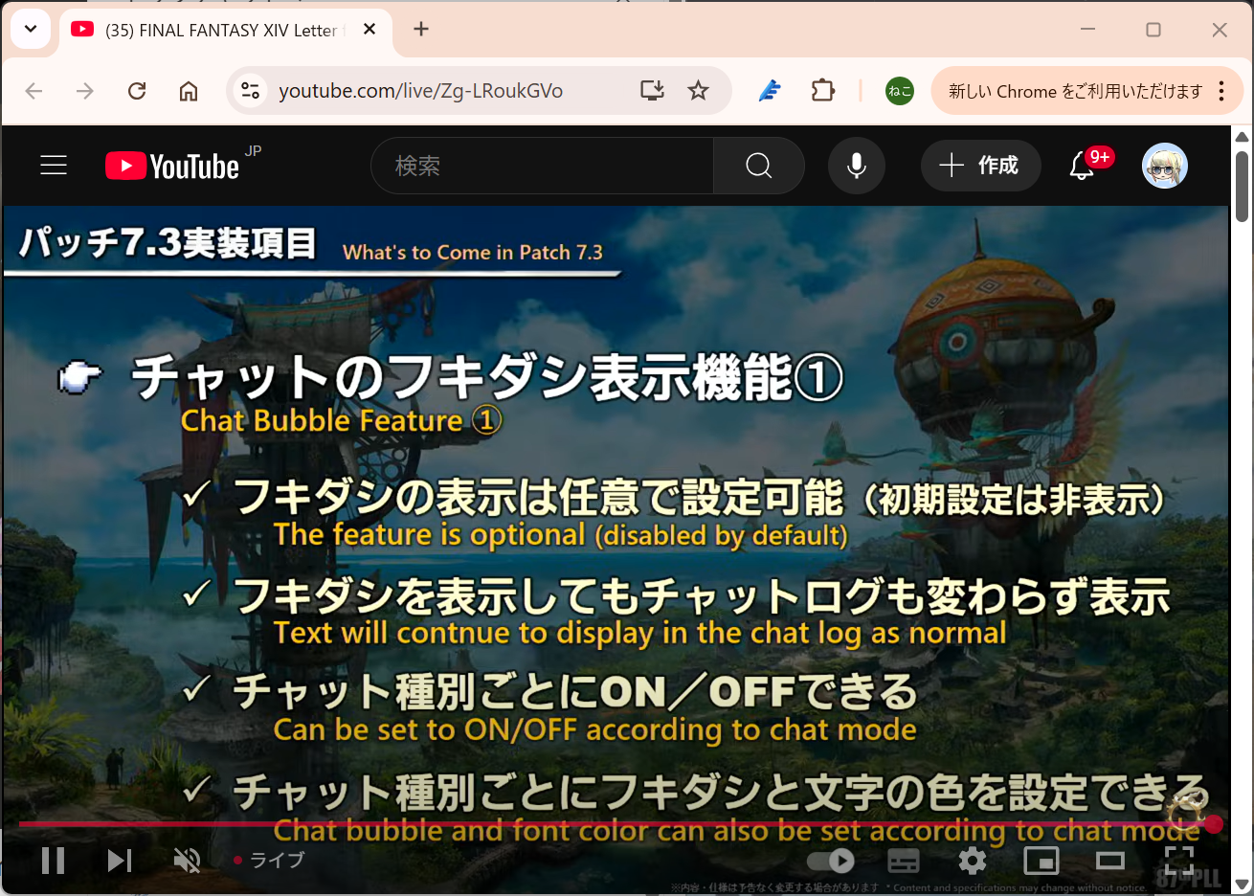The image size is (1254, 896).
Task: Click the scrollbar up arrow
Action: coord(1242,136)
